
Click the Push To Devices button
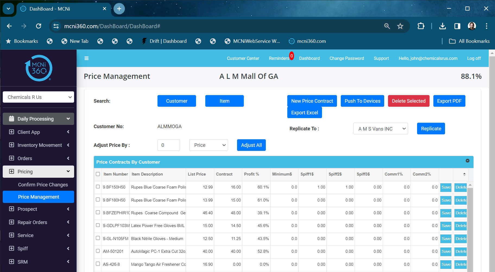click(362, 101)
